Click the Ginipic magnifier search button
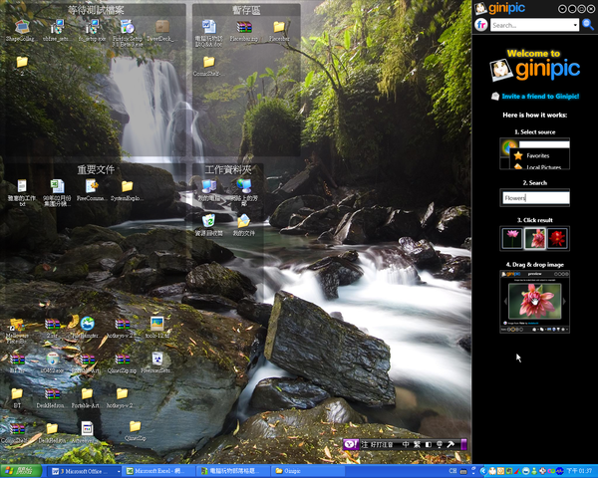The width and height of the screenshot is (598, 478). [x=588, y=25]
